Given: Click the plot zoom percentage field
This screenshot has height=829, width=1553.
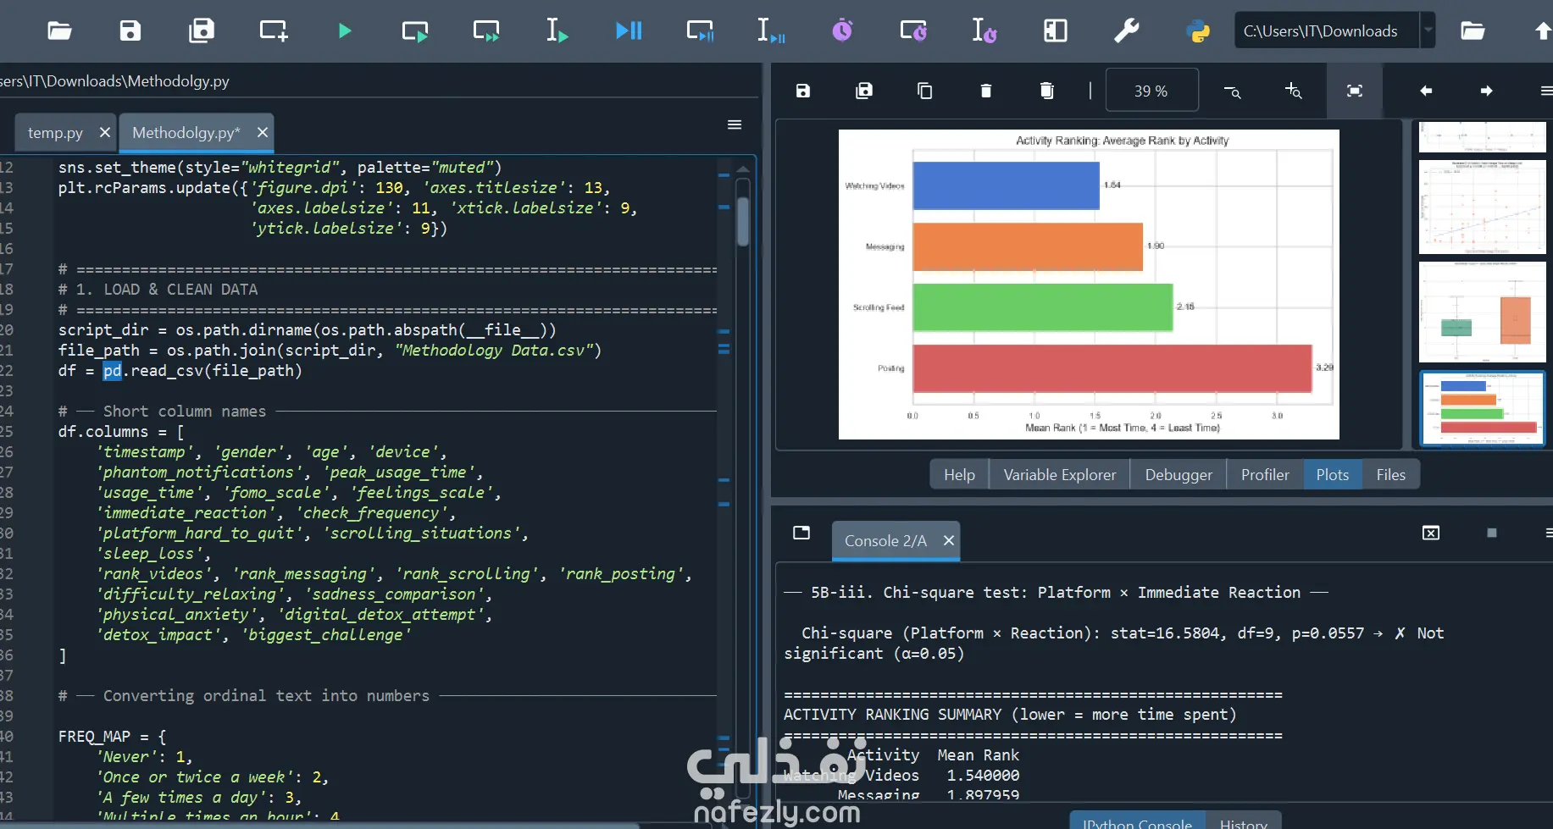Looking at the screenshot, I should (x=1151, y=91).
